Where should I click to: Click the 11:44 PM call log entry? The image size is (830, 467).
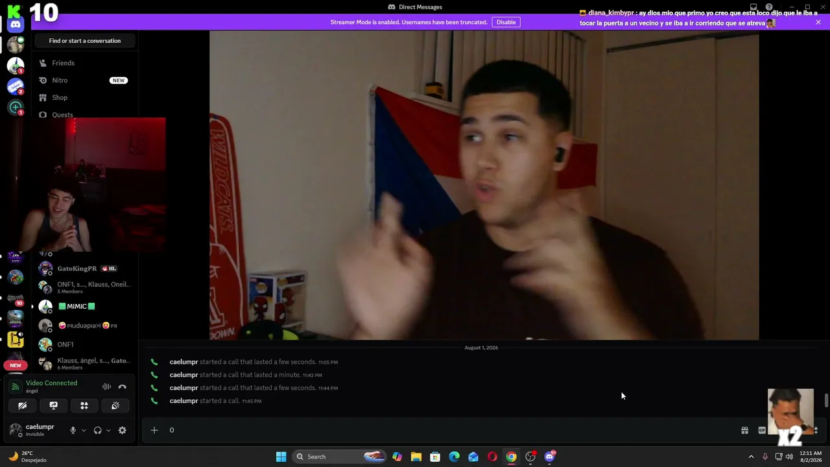(x=254, y=388)
